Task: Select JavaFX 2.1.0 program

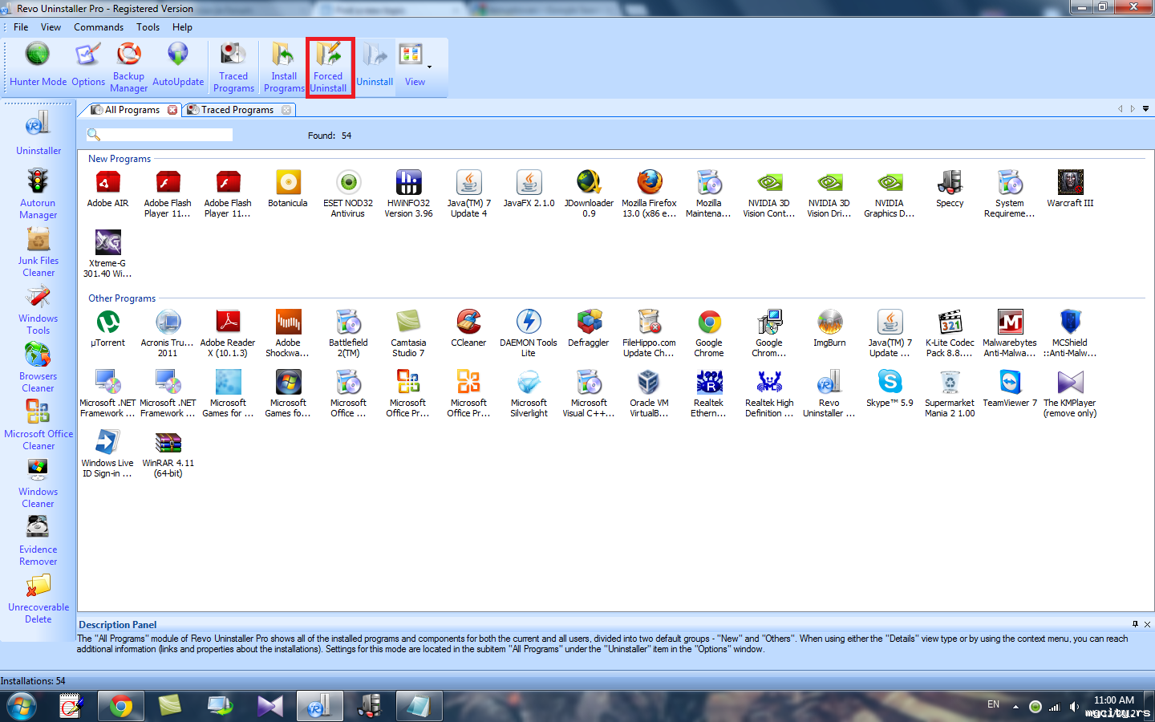Action: 529,189
